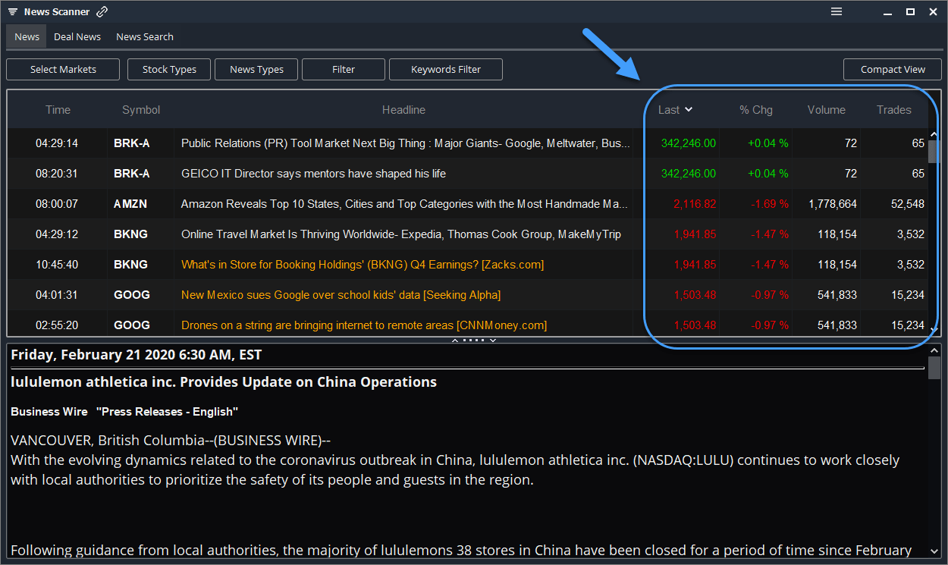Select the AMZN Handmade headline row
The height and width of the screenshot is (565, 948).
403,203
